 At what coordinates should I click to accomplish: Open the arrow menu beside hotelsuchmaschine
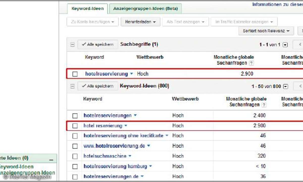130,156
